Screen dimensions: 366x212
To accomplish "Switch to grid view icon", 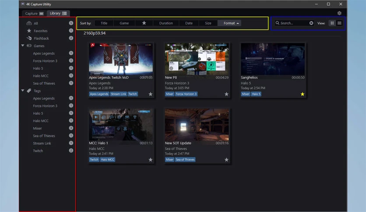I will tap(332, 23).
